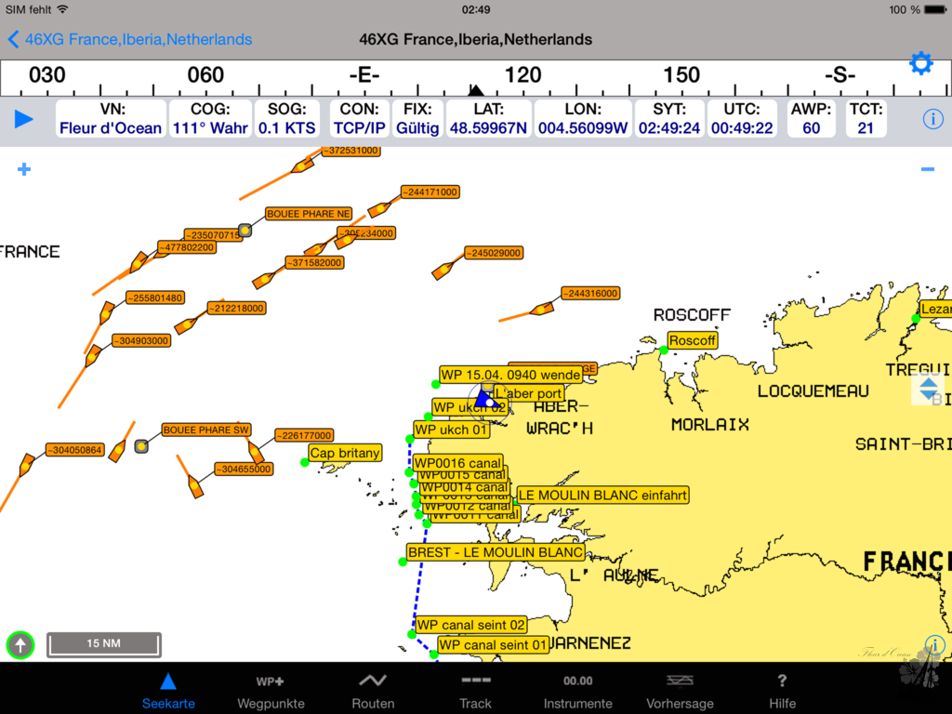Zoom out with the minus icon

(x=927, y=169)
